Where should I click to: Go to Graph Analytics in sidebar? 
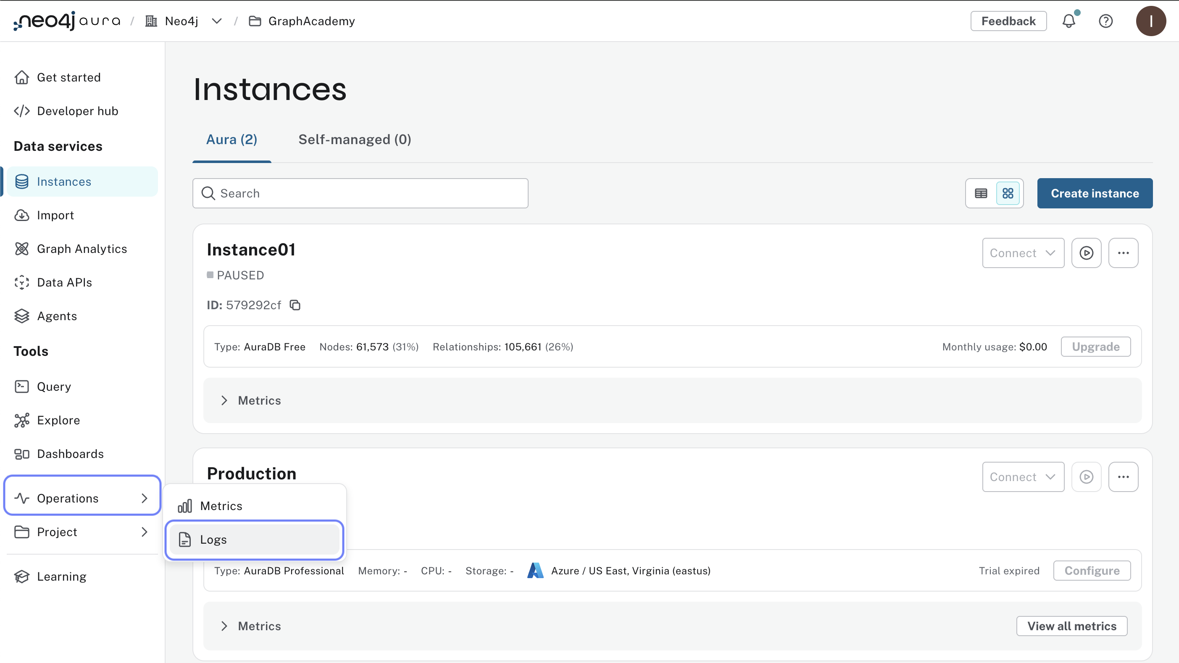[82, 249]
